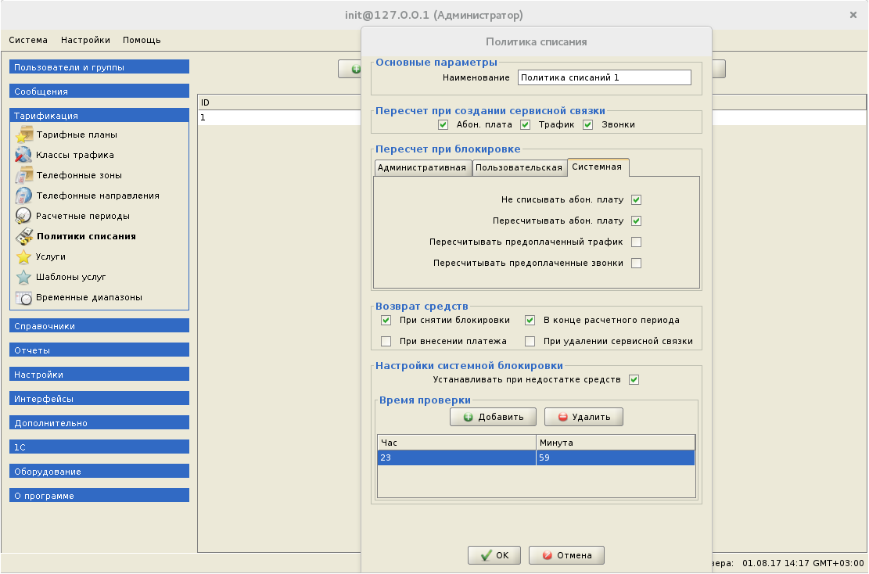Select the Телефонные зоны icon
This screenshot has height=574, width=869.
click(x=23, y=175)
